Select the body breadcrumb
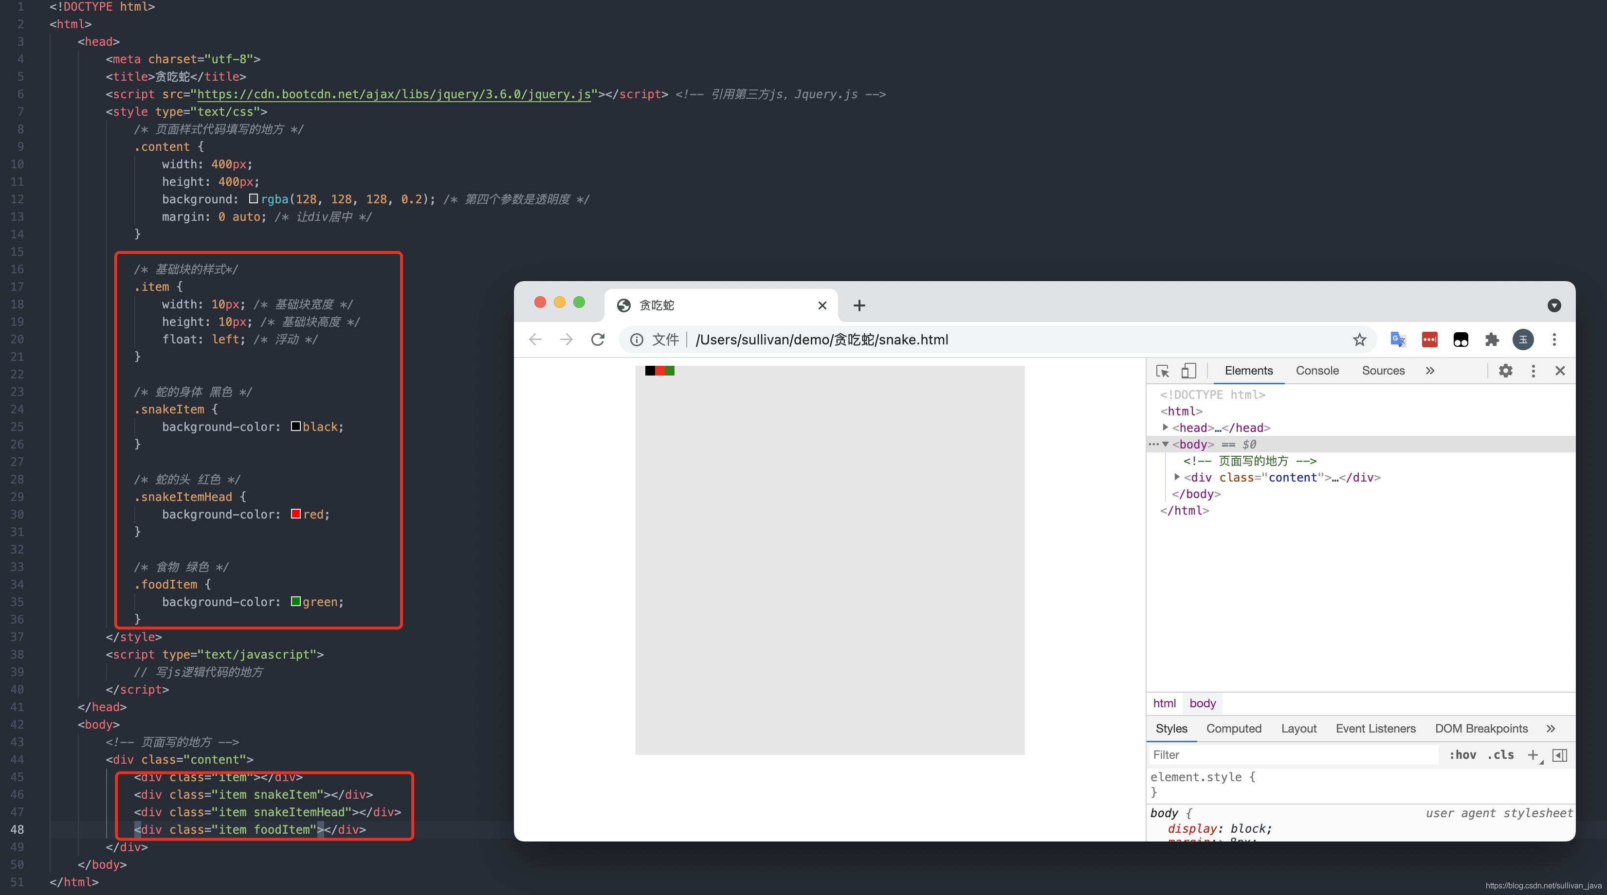 pos(1202,703)
